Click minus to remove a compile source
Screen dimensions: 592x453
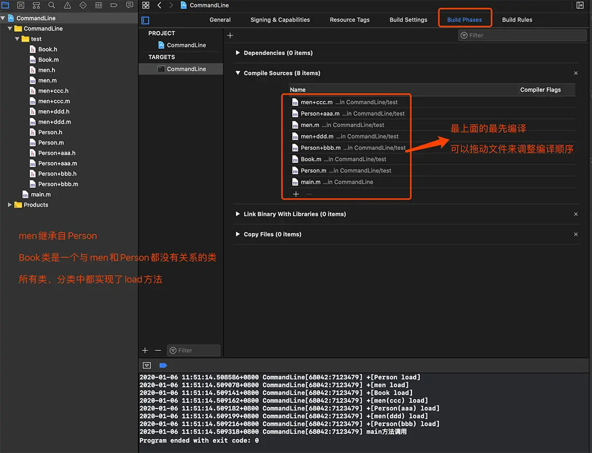[309, 194]
